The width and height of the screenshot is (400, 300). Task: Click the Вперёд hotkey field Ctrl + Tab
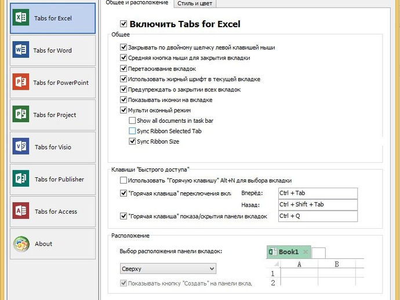pos(318,193)
